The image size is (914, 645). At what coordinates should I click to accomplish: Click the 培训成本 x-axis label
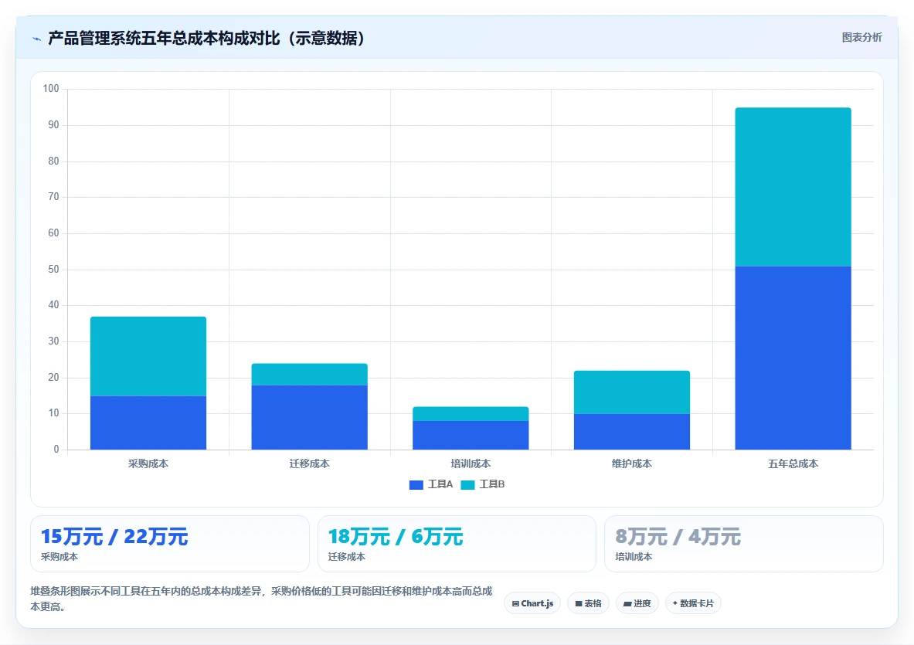tap(471, 463)
